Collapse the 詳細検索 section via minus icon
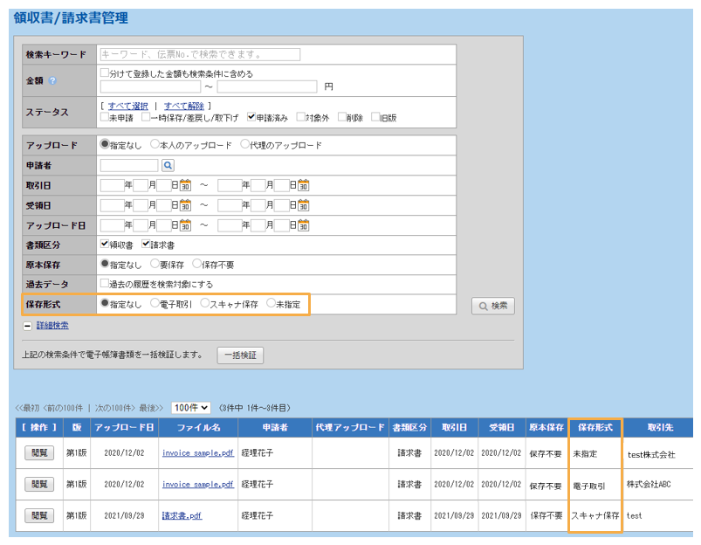This screenshot has height=545, width=701. pyautogui.click(x=28, y=326)
